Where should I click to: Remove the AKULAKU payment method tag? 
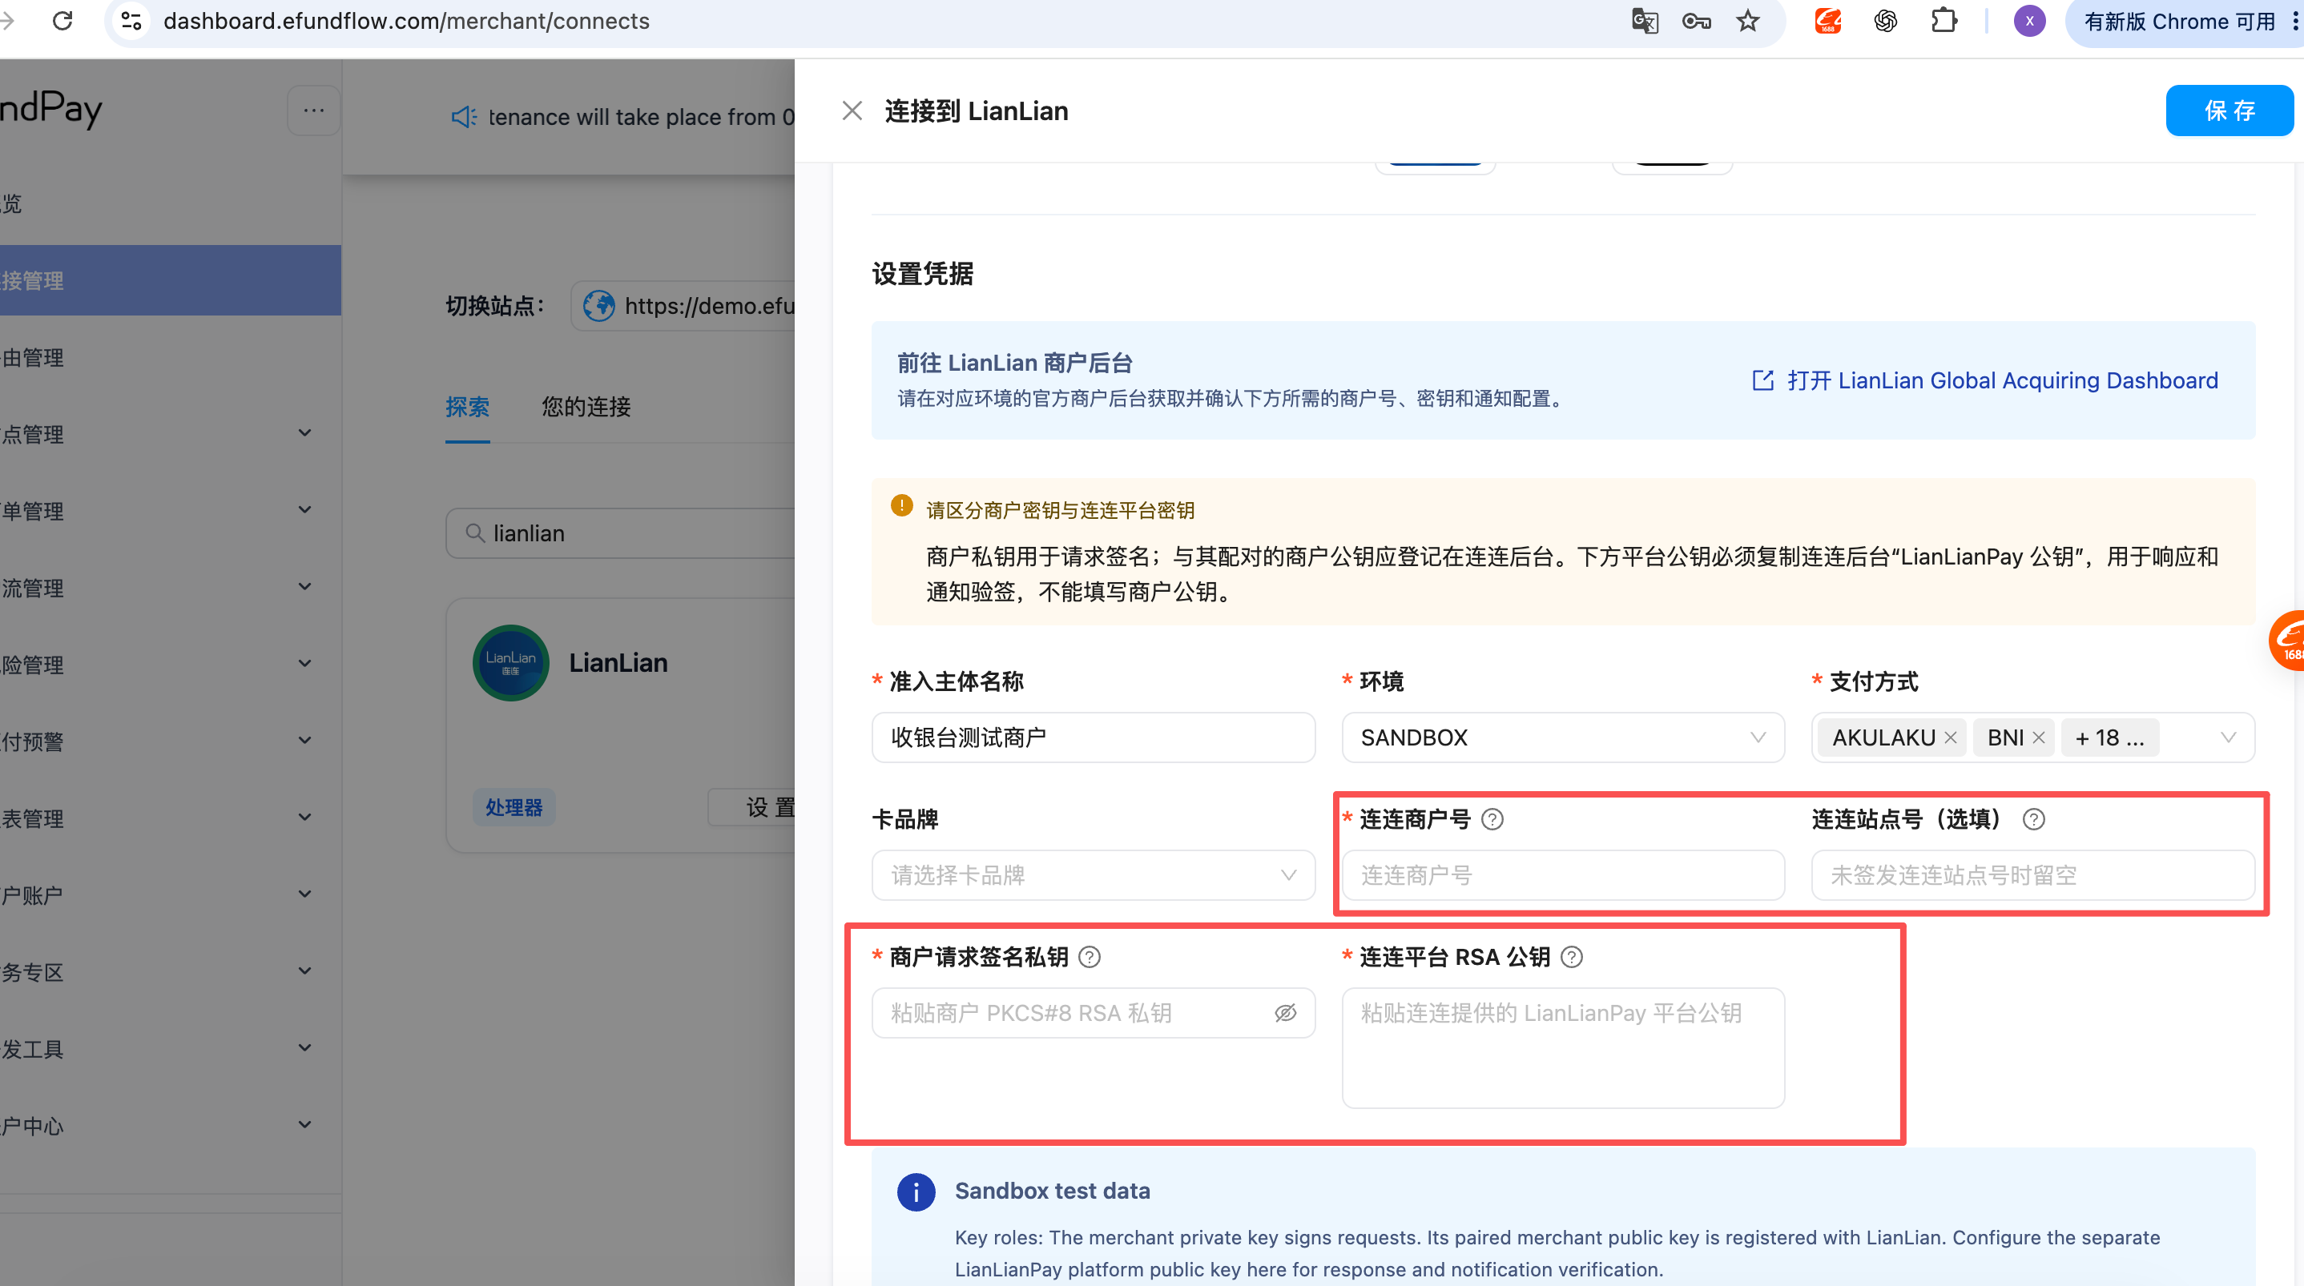[1951, 737]
